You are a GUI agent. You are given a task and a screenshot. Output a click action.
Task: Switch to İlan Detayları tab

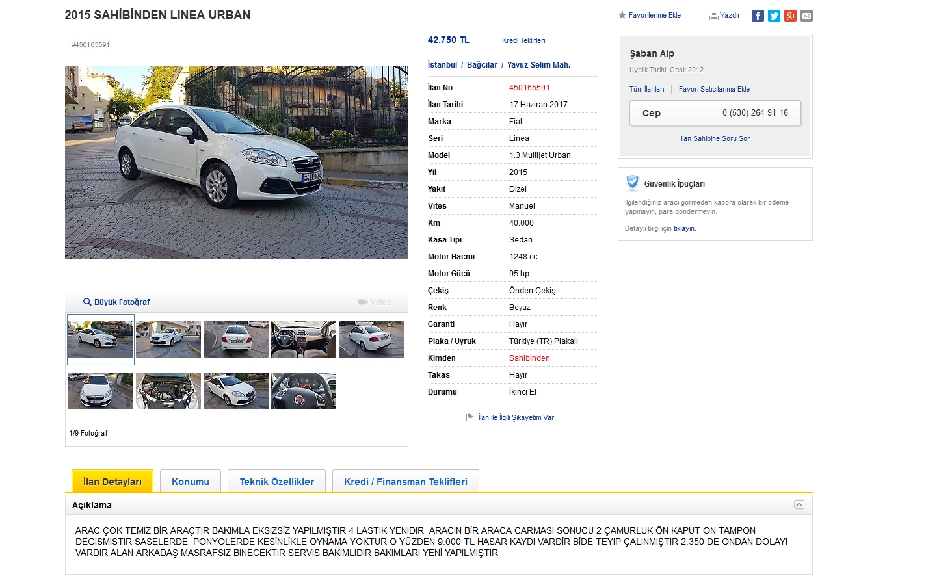pos(112,481)
